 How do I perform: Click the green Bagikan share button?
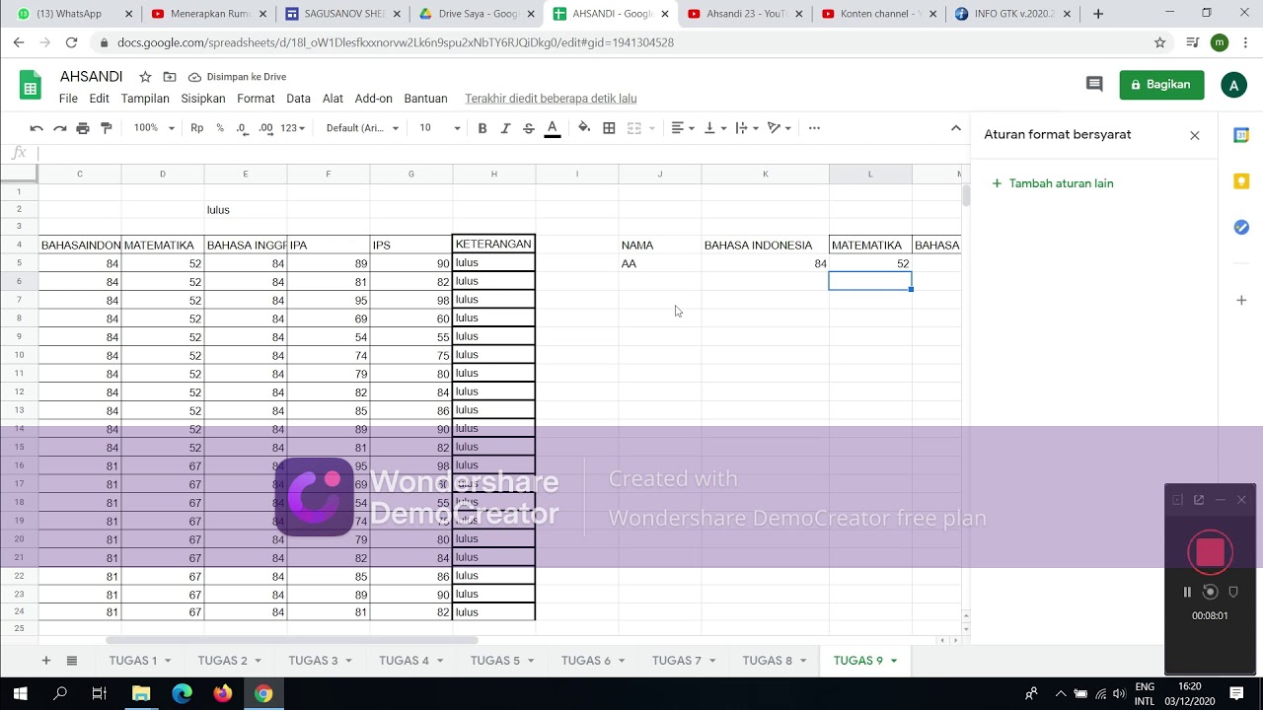[1161, 85]
